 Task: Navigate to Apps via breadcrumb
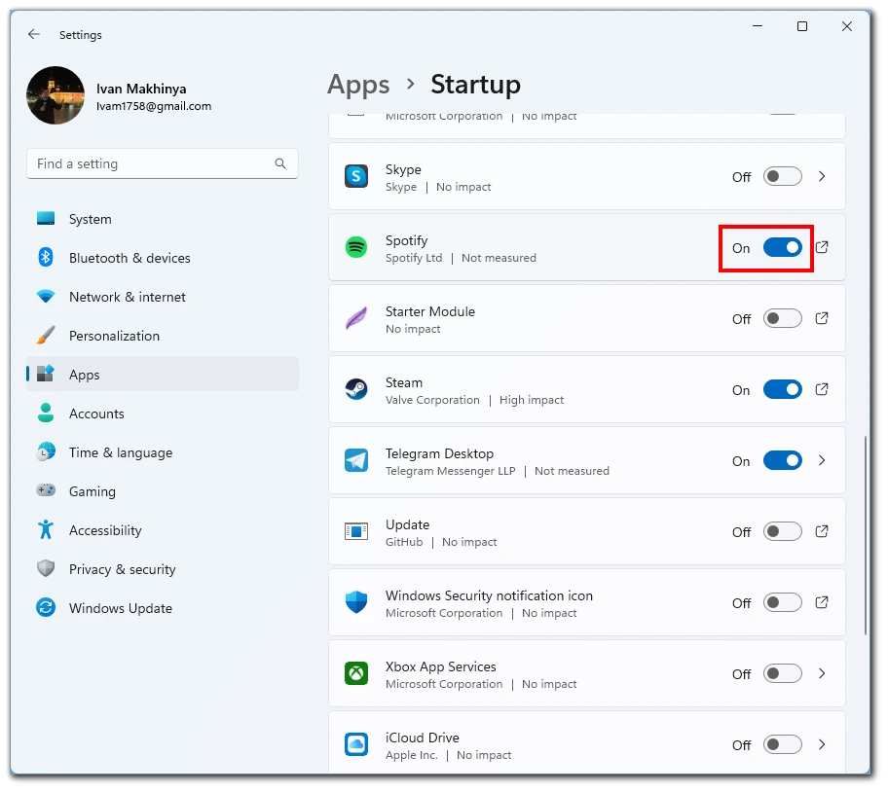coord(358,85)
